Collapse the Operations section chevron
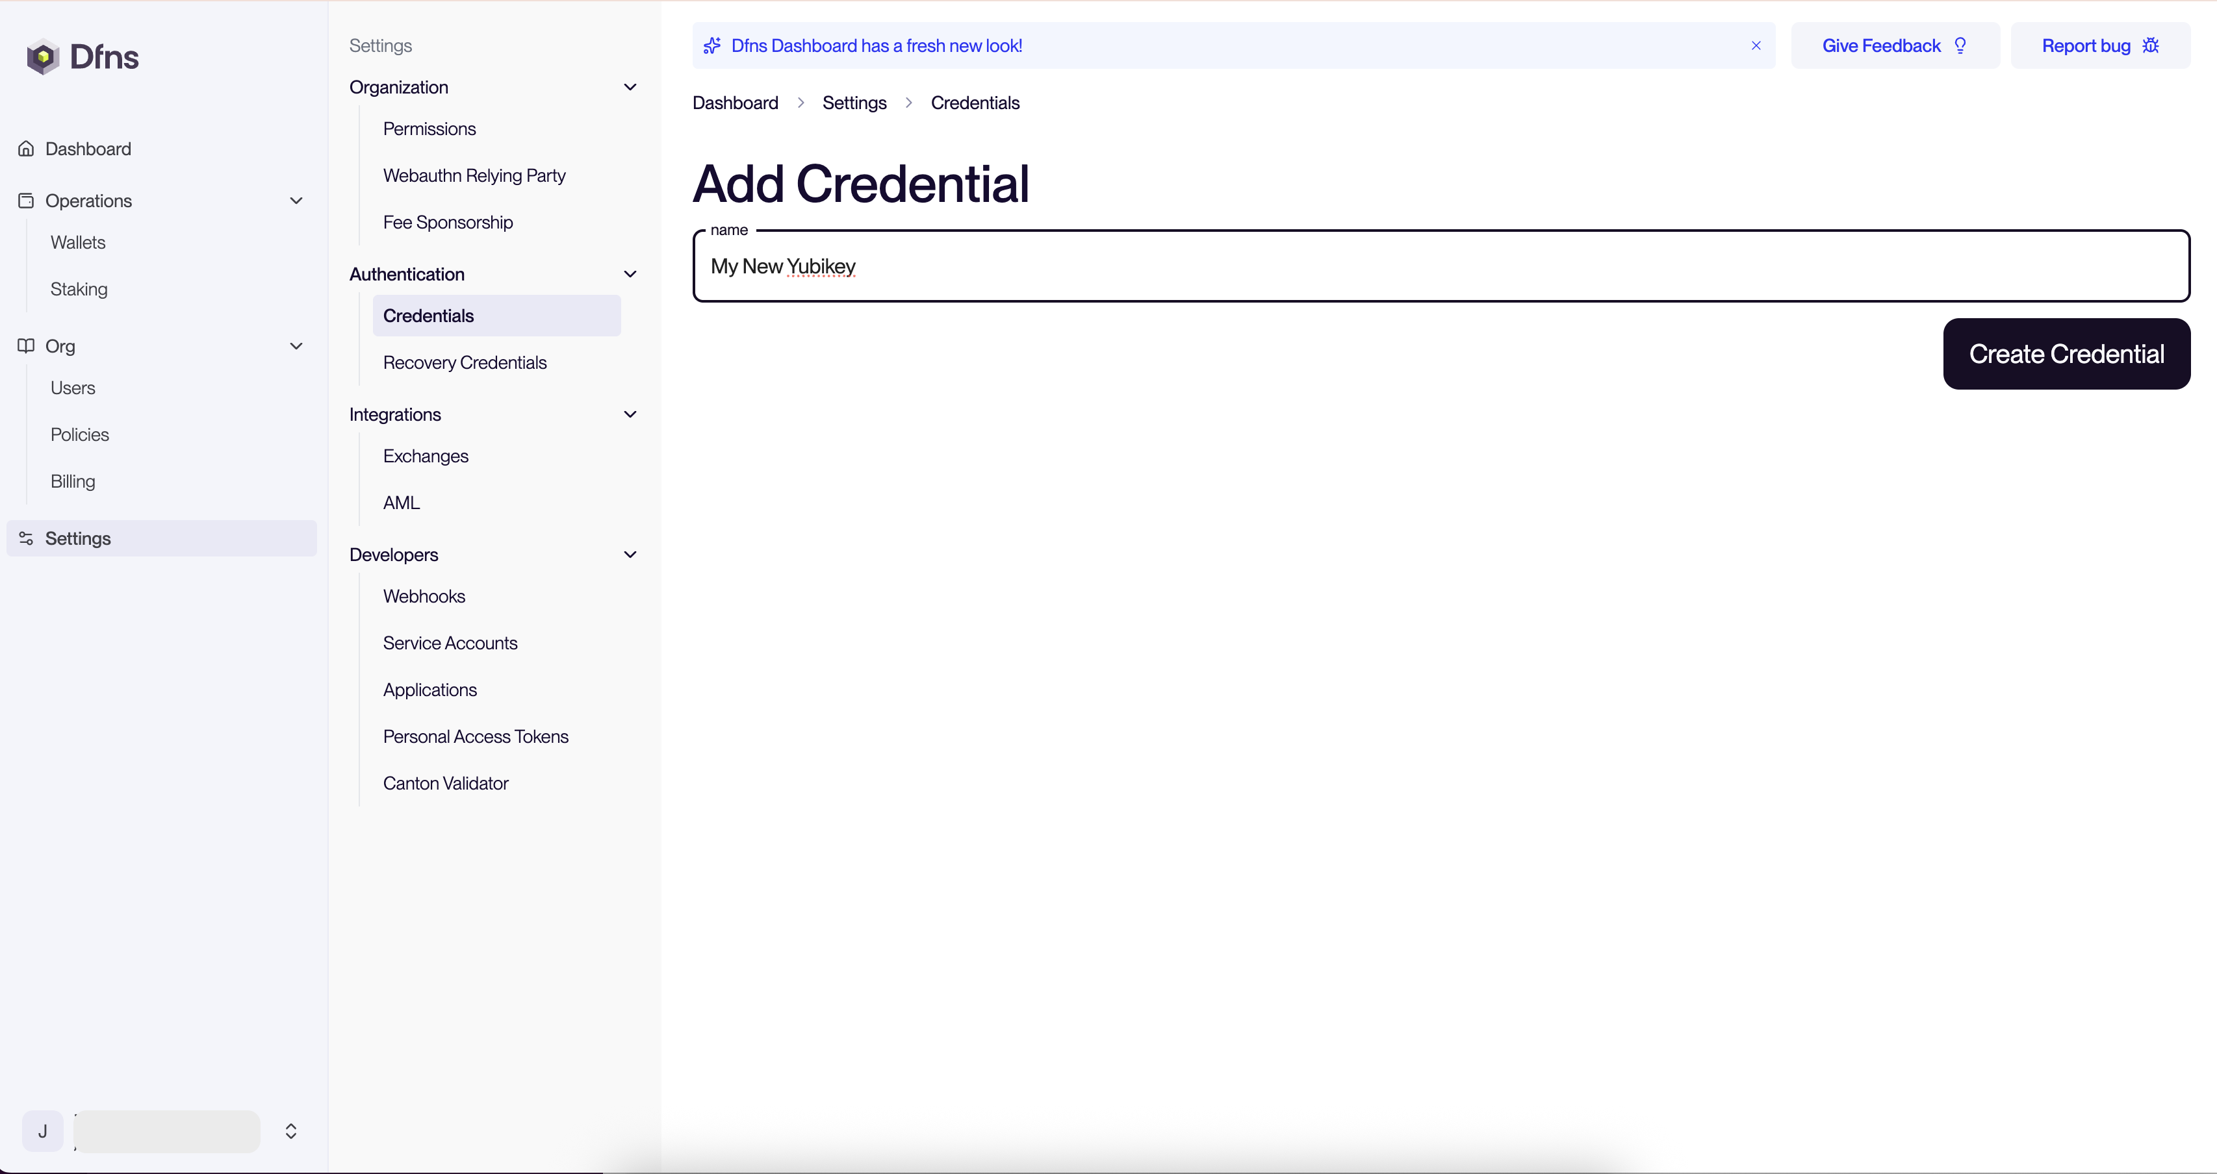 [296, 201]
